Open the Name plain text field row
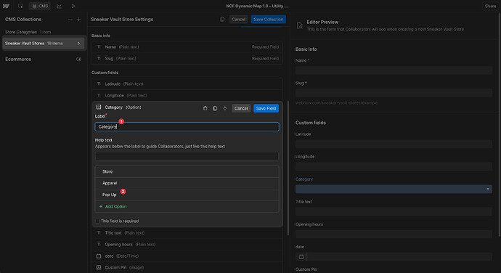The height and width of the screenshot is (273, 501). point(187,47)
